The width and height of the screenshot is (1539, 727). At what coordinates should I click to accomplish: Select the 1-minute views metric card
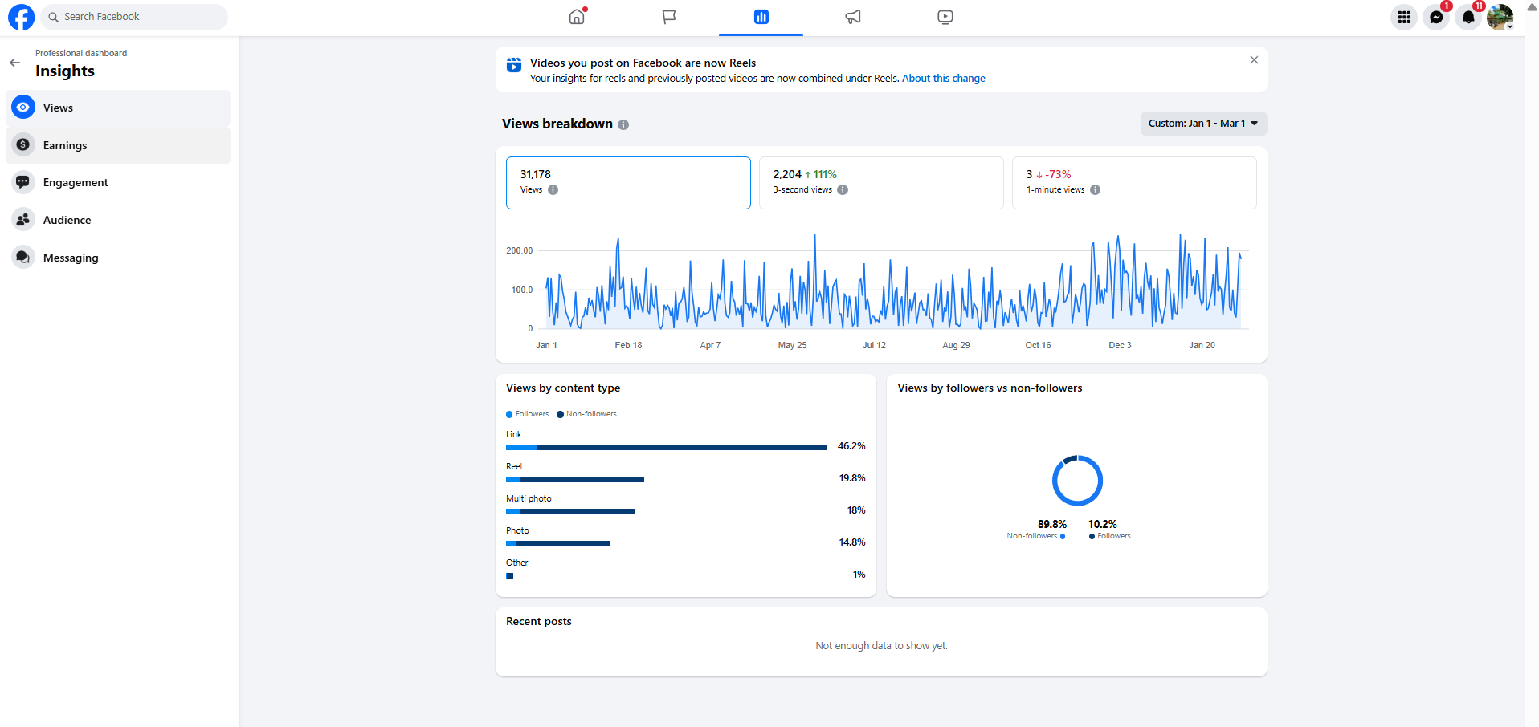[1134, 183]
